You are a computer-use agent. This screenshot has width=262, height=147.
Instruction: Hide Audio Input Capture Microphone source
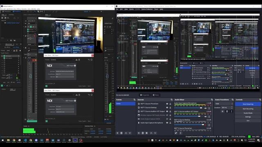(167, 123)
